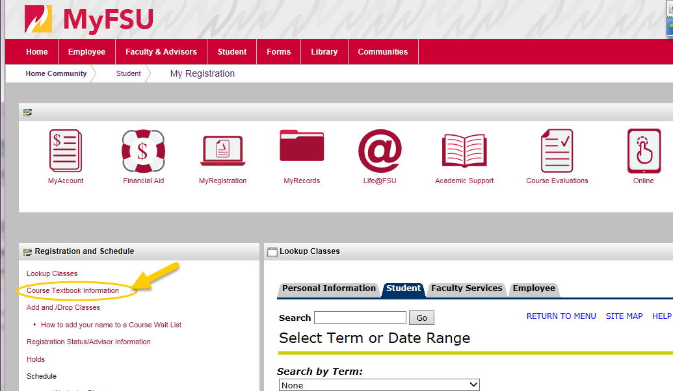
Task: Click the Student breadcrumb link
Action: 128,74
